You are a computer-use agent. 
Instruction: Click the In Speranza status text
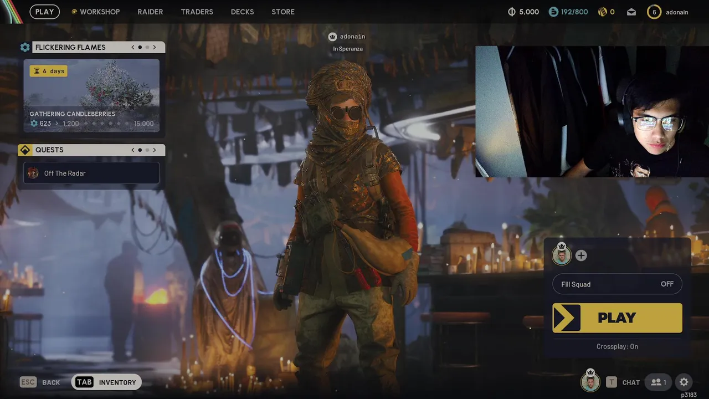pyautogui.click(x=348, y=49)
